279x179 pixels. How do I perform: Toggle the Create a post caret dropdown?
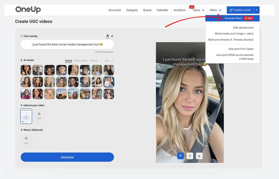point(257,10)
